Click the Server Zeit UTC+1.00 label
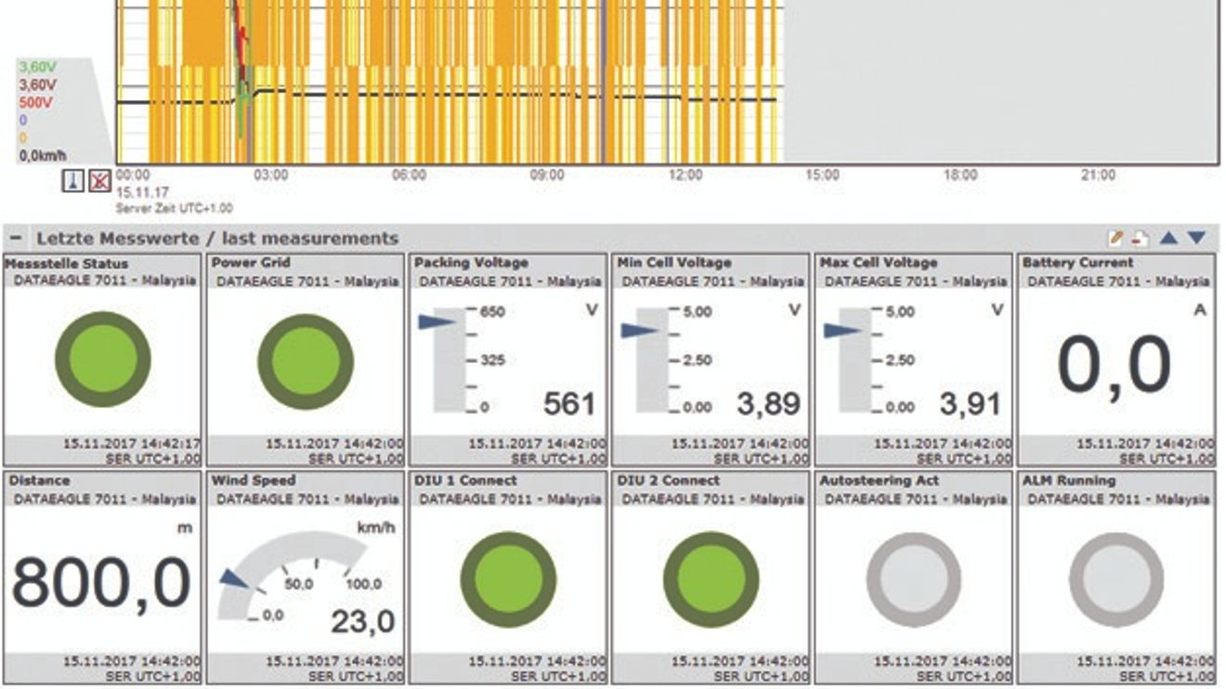 coord(174,209)
